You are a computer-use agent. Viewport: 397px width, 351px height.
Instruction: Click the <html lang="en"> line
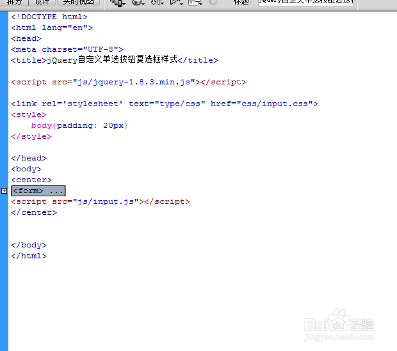click(52, 28)
